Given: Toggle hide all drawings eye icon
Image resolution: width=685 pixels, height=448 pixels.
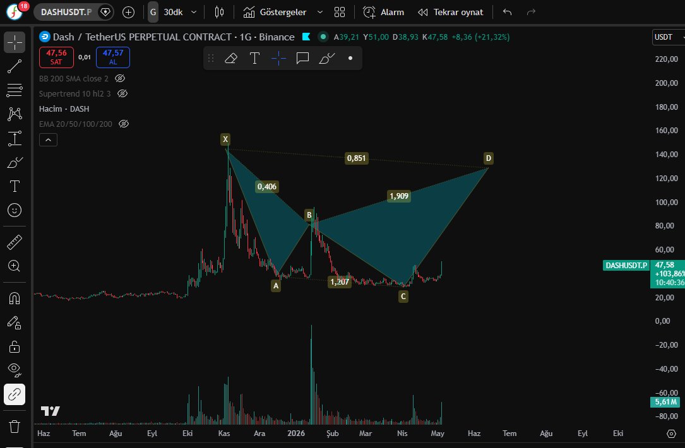Looking at the screenshot, I should point(15,370).
